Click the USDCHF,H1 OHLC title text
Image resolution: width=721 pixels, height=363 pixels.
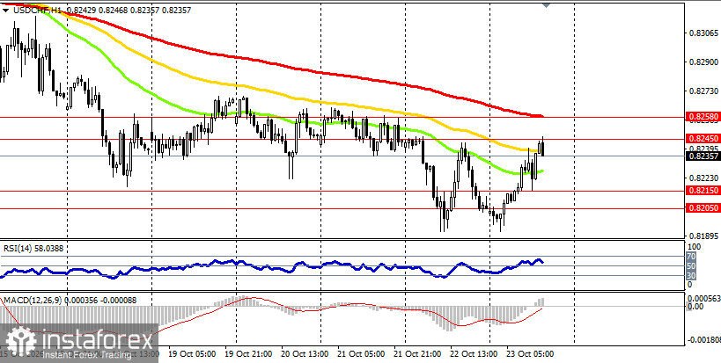102,10
